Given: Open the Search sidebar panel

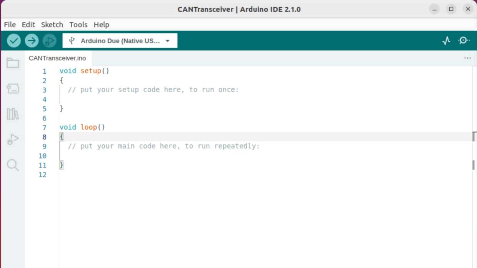Looking at the screenshot, I should point(13,165).
